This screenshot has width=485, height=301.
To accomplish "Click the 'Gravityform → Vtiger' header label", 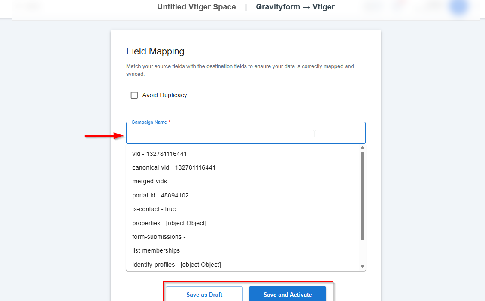I will [x=295, y=7].
